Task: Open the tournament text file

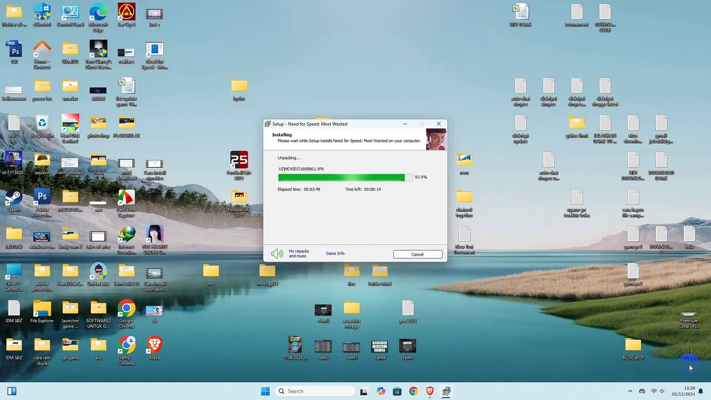Action: 577,16
